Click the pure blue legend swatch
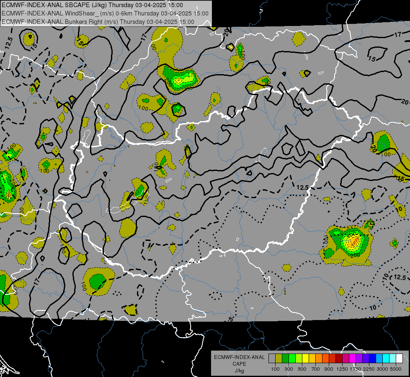Image resolution: width=410 pixels, height=377 pixels. pyautogui.click(x=373, y=359)
